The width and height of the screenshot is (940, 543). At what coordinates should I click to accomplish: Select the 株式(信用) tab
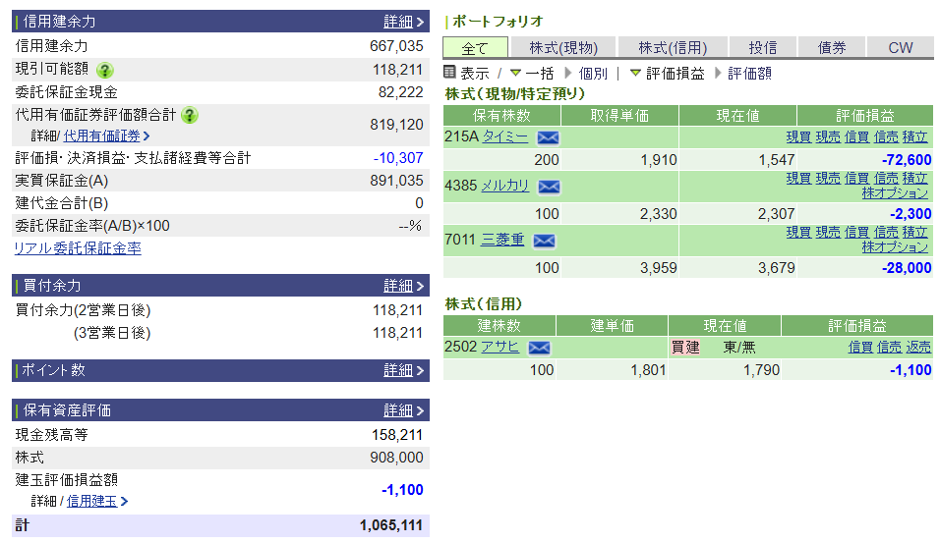(673, 47)
